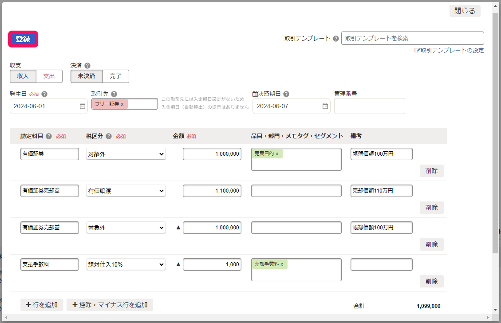The width and height of the screenshot is (501, 323).
Task: Click the help icon next to 決済期日
Action: coord(286,94)
